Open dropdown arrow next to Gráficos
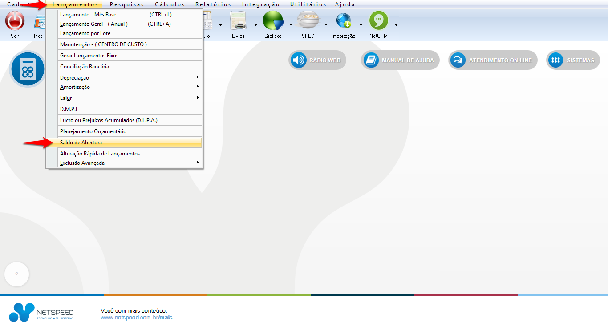This screenshot has height=330, width=608. point(291,25)
